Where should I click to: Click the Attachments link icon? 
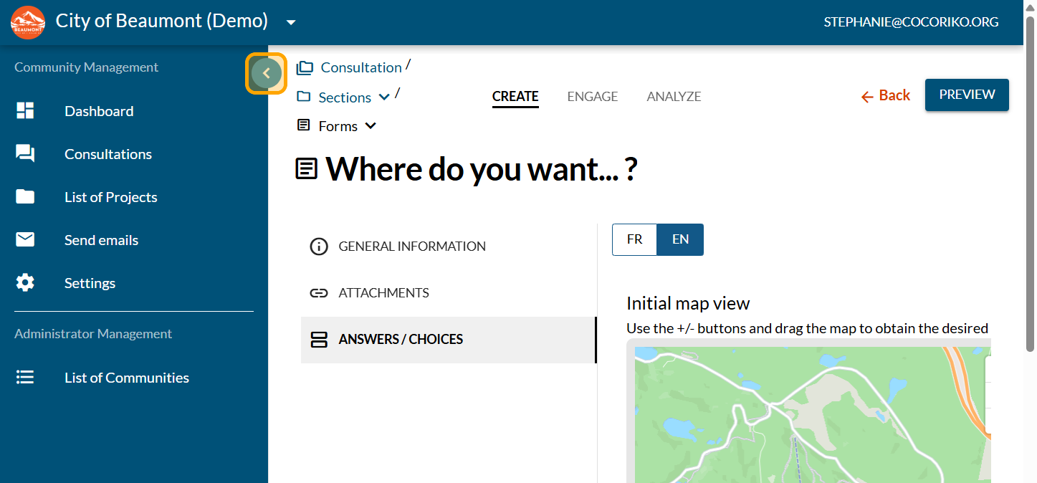pyautogui.click(x=318, y=293)
